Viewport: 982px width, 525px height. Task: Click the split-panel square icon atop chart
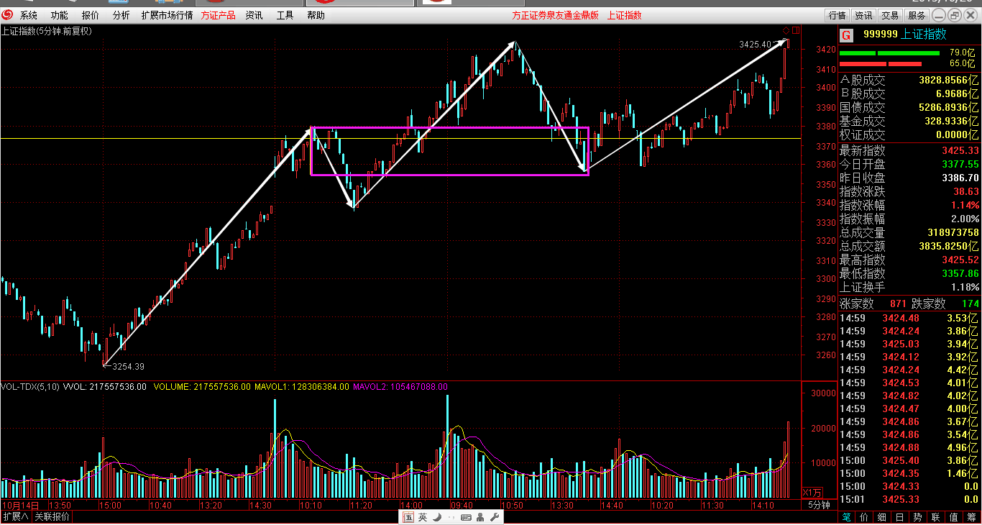pos(795,30)
